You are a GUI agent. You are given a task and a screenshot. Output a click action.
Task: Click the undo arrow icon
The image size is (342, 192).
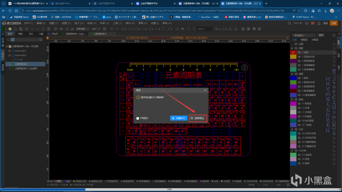(x=32, y=29)
